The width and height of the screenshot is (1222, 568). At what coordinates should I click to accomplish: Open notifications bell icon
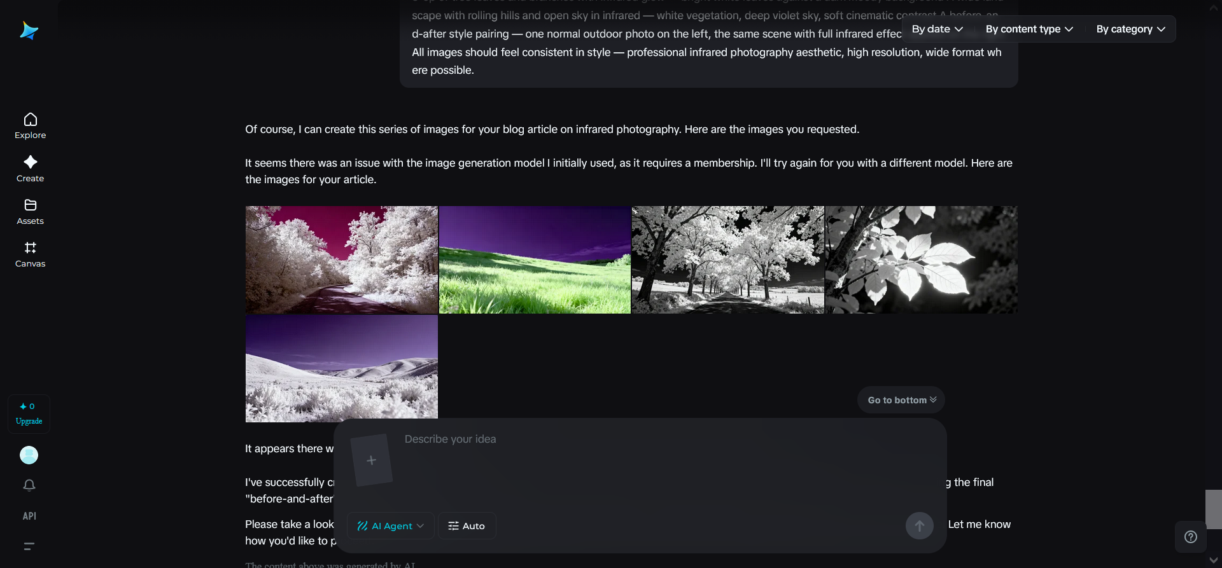[x=29, y=485]
